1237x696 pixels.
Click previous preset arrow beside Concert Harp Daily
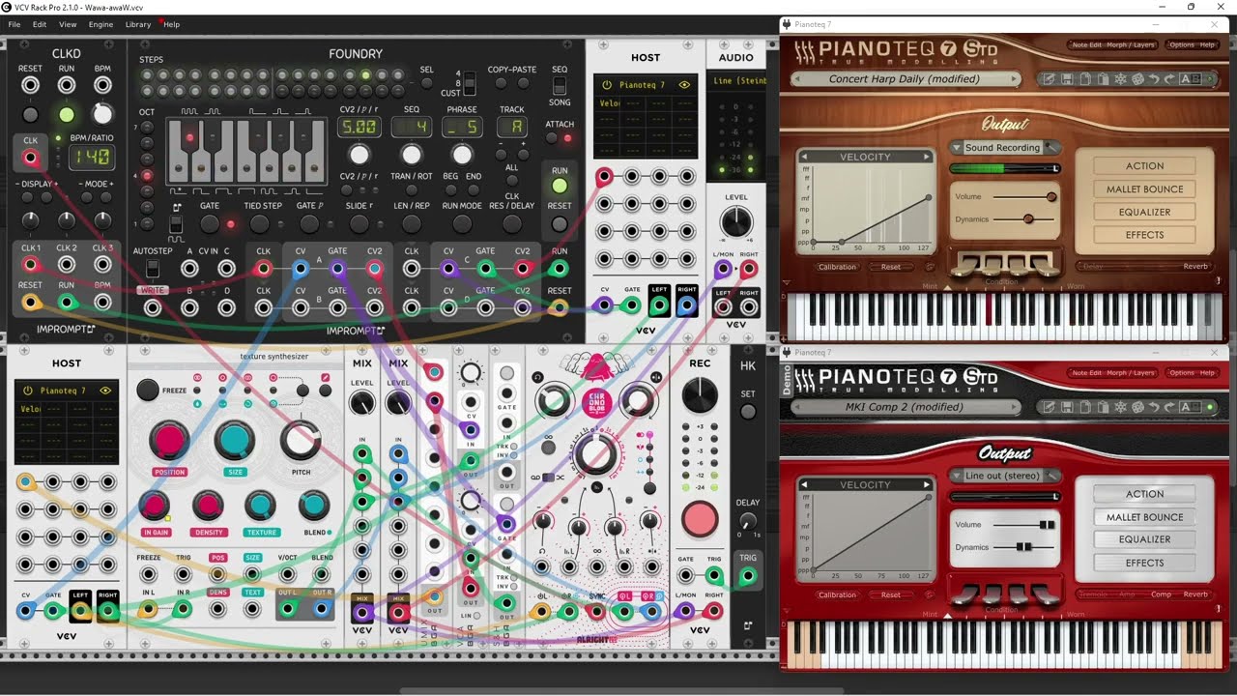coord(799,79)
